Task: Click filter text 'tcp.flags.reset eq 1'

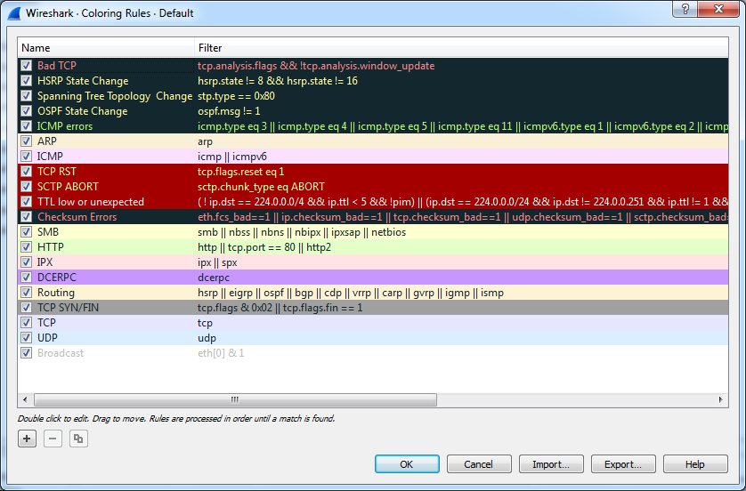Action: click(240, 172)
